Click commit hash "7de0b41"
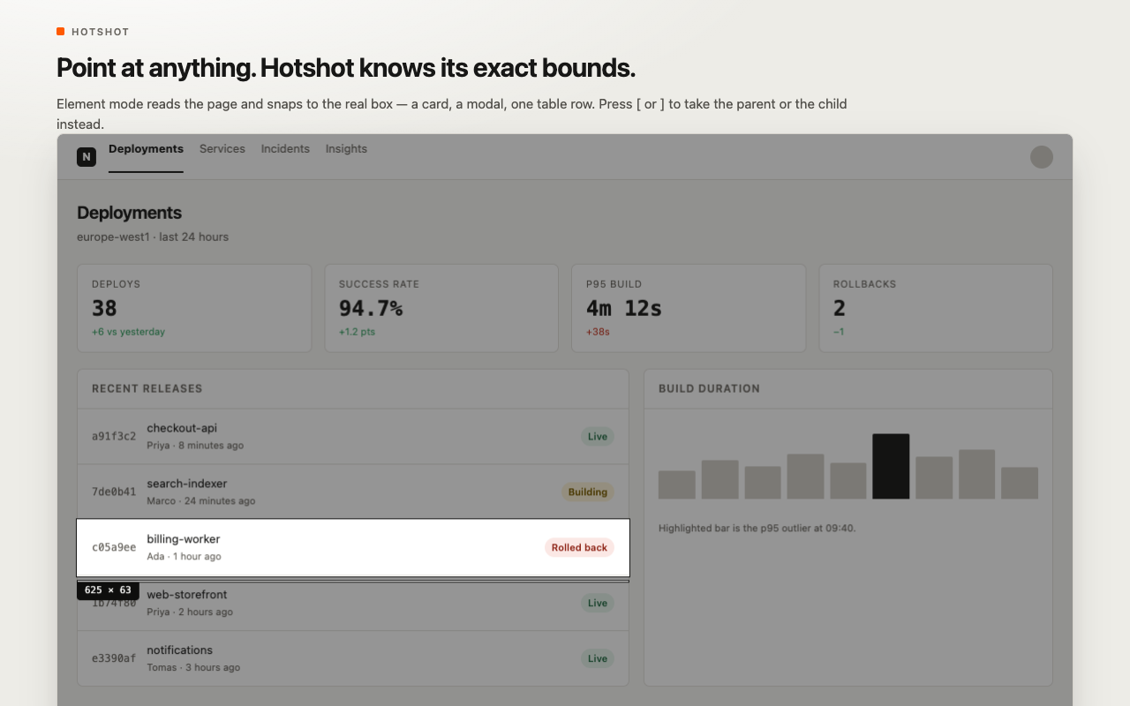Viewport: 1130px width, 706px height. point(114,492)
